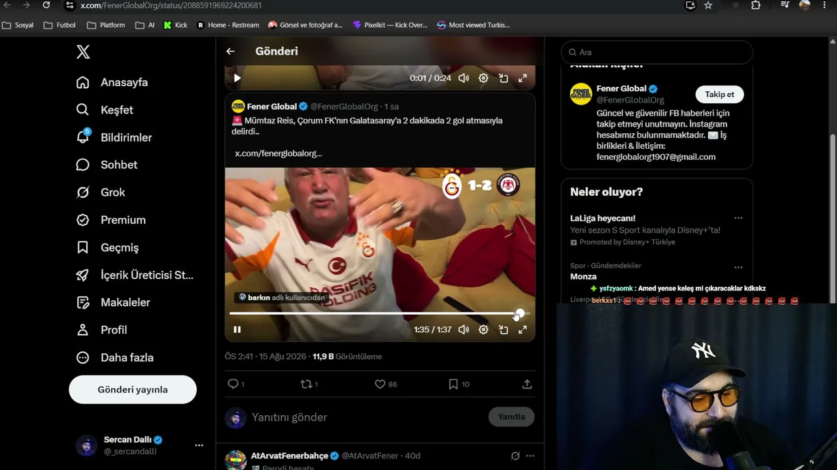Open the Most viewed Turkis... bookmark

point(473,25)
